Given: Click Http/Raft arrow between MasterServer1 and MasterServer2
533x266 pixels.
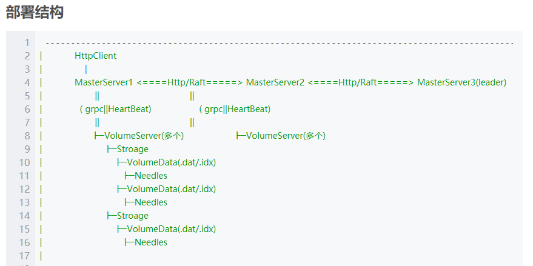Looking at the screenshot, I should [x=190, y=82].
